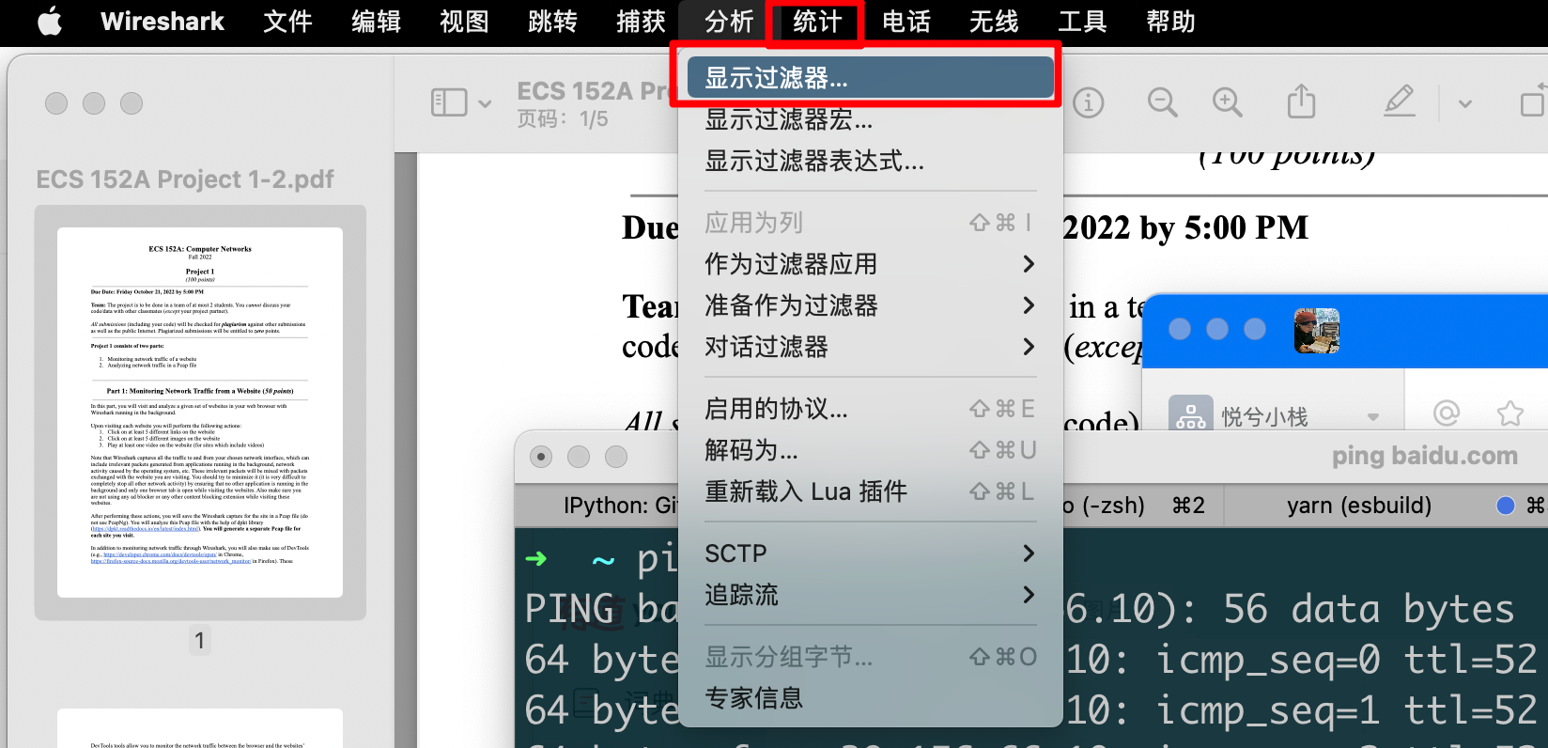Choose 显示过滤器… from the 分析 menu
This screenshot has width=1548, height=748.
pos(871,78)
